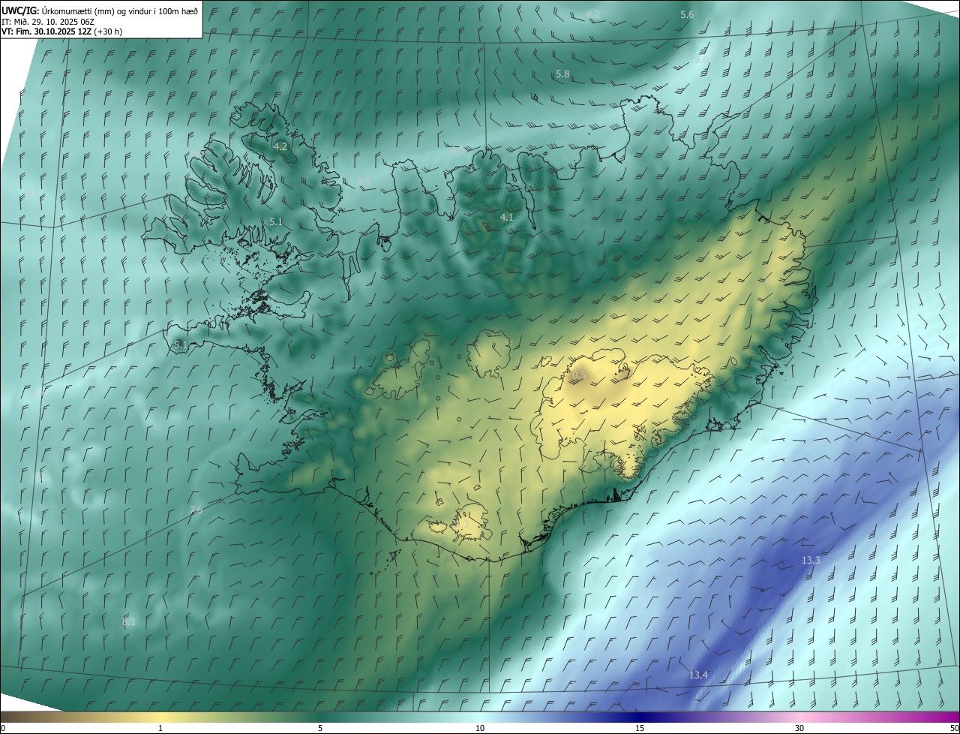Click the color scale tick label 1
The height and width of the screenshot is (734, 960).
tap(160, 729)
